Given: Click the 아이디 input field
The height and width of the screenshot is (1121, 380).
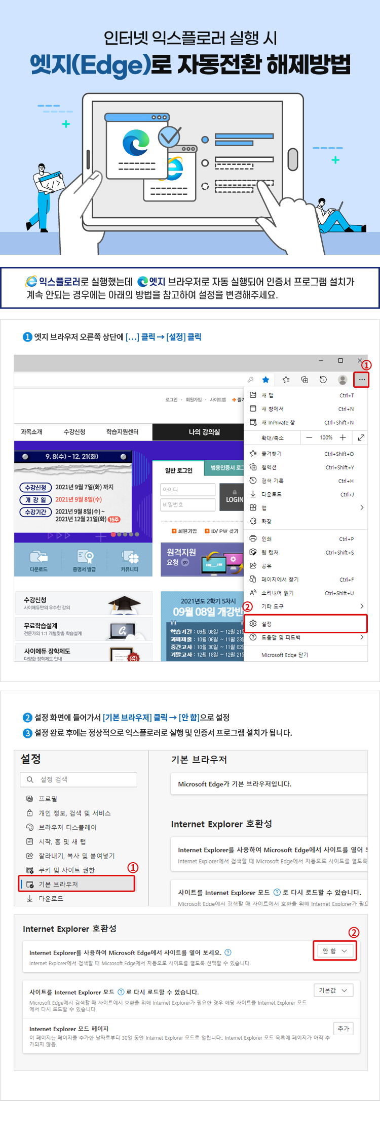Looking at the screenshot, I should (x=188, y=490).
